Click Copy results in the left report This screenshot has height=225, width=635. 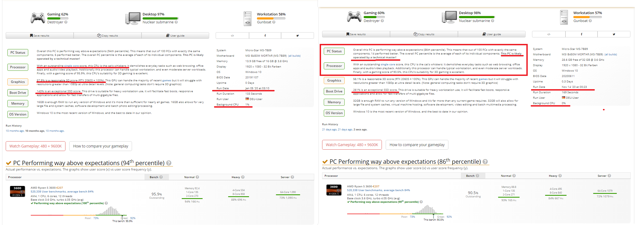pyautogui.click(x=108, y=36)
